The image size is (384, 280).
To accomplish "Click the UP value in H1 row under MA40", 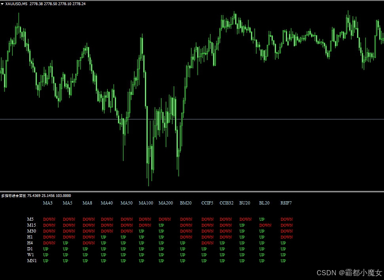I will [104, 237].
